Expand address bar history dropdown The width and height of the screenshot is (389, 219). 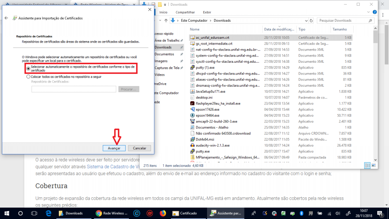pyautogui.click(x=306, y=21)
